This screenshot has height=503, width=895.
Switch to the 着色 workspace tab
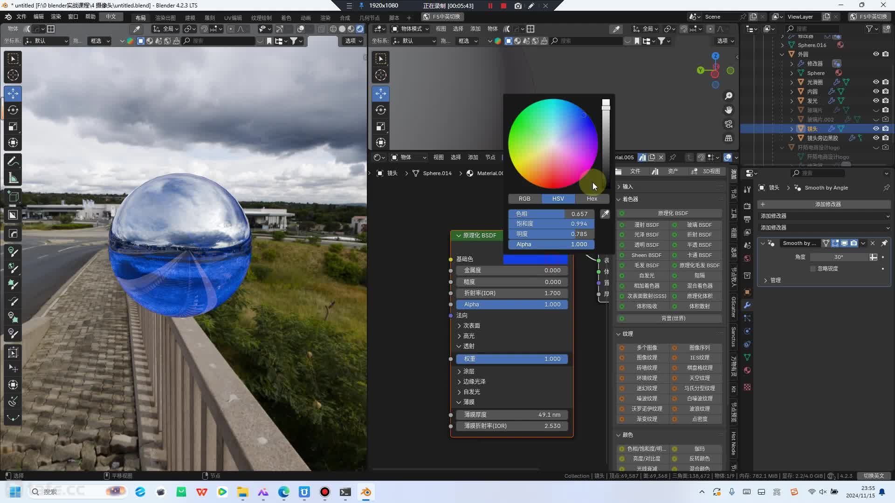[286, 18]
